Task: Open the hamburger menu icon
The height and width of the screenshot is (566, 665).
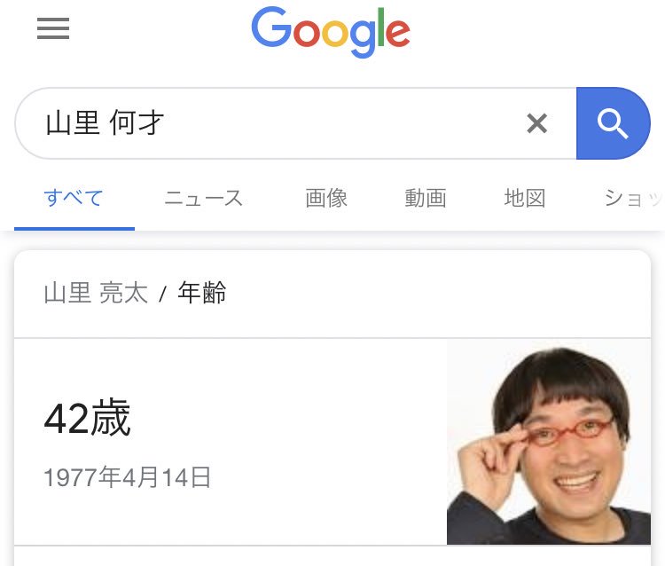Action: pyautogui.click(x=53, y=28)
